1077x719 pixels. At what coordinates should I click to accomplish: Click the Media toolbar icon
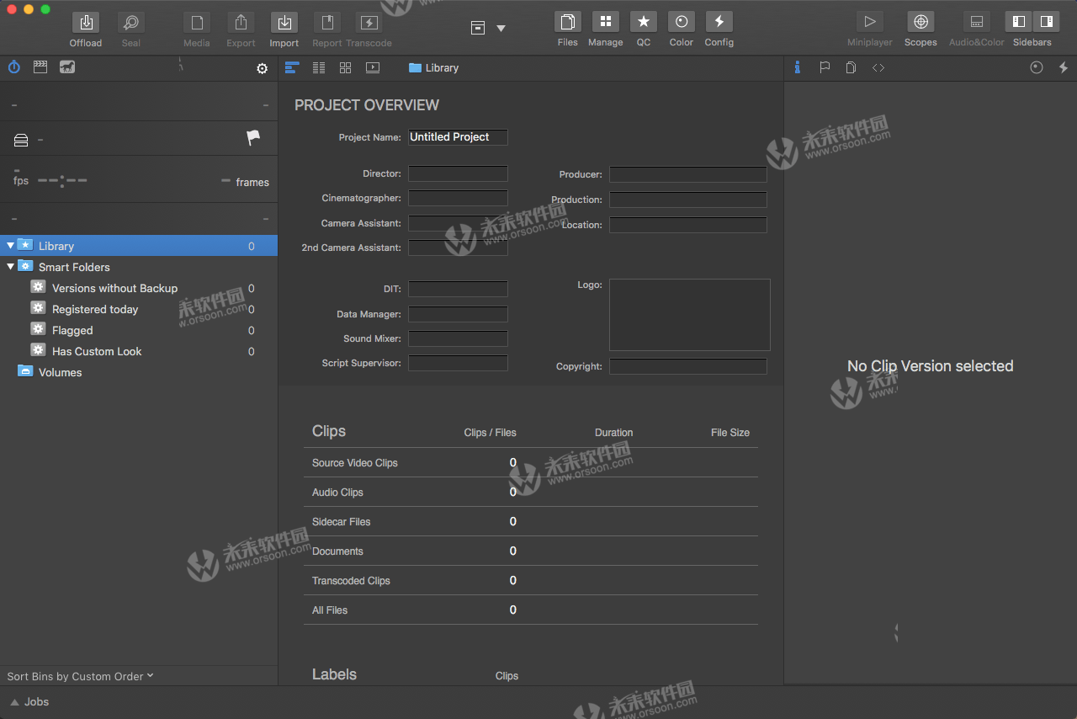click(196, 23)
